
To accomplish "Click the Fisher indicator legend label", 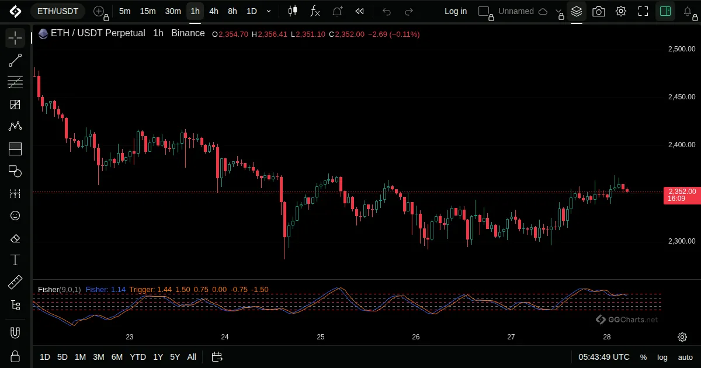I will (59, 289).
